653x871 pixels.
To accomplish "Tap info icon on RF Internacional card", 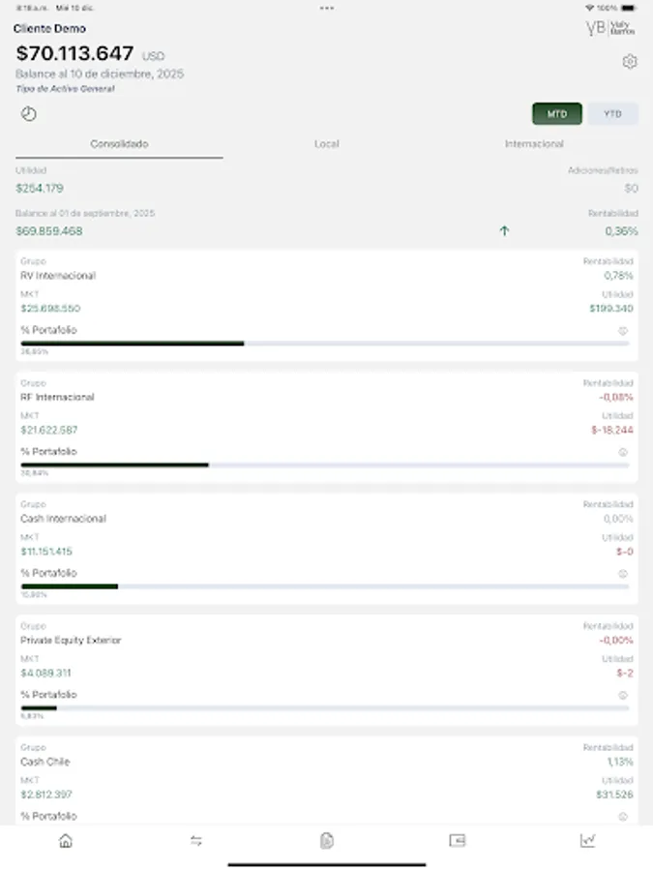I will 623,452.
